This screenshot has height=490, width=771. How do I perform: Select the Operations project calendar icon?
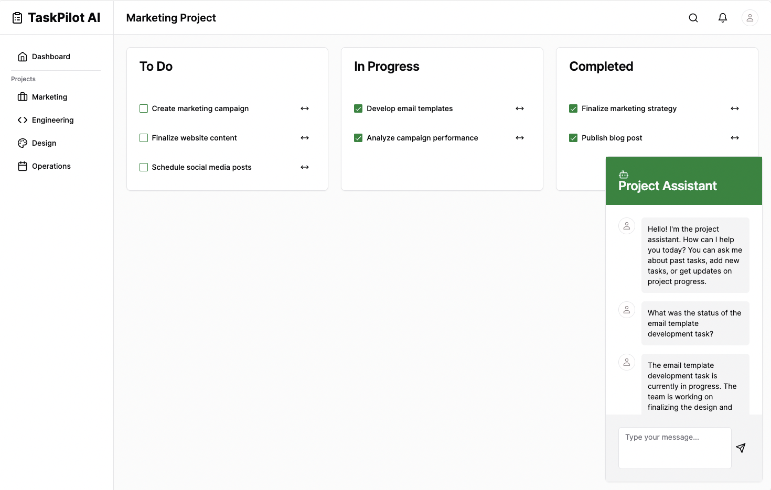point(23,166)
